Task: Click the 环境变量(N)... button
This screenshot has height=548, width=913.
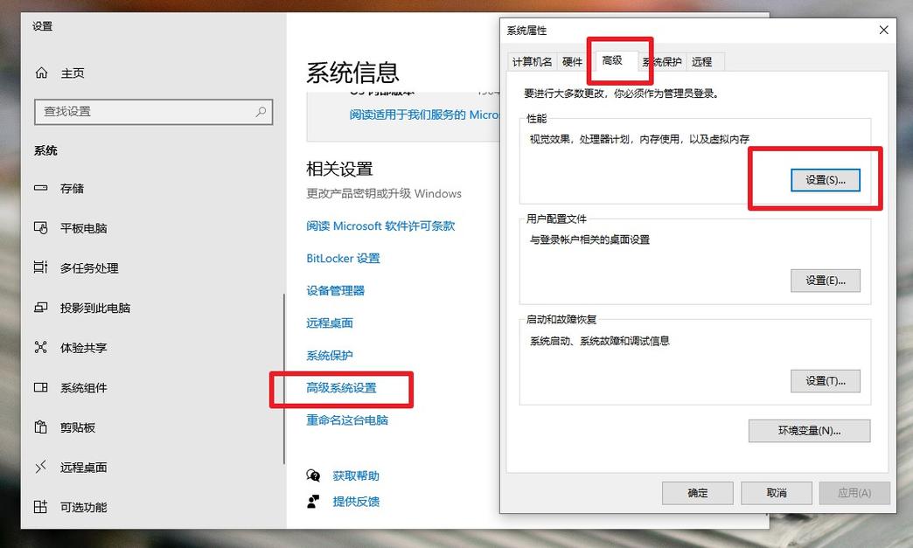Action: [x=809, y=431]
